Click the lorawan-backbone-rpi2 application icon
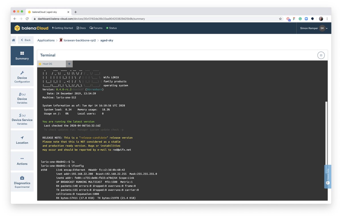This screenshot has height=218, width=342. pos(61,40)
